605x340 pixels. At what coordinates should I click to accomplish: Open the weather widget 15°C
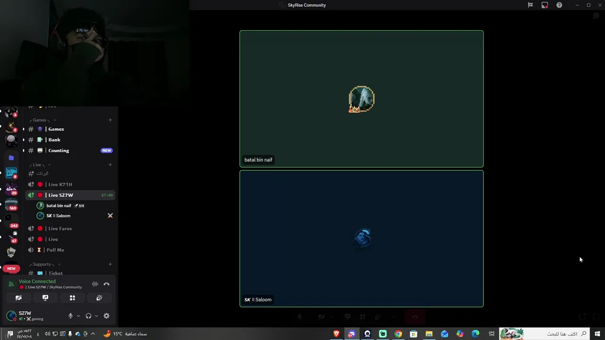pyautogui.click(x=125, y=334)
